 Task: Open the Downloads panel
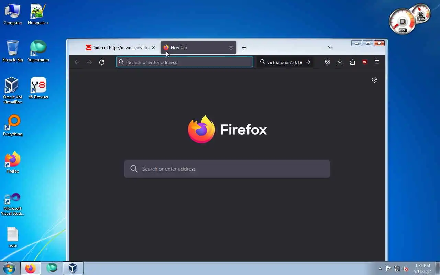tap(340, 62)
